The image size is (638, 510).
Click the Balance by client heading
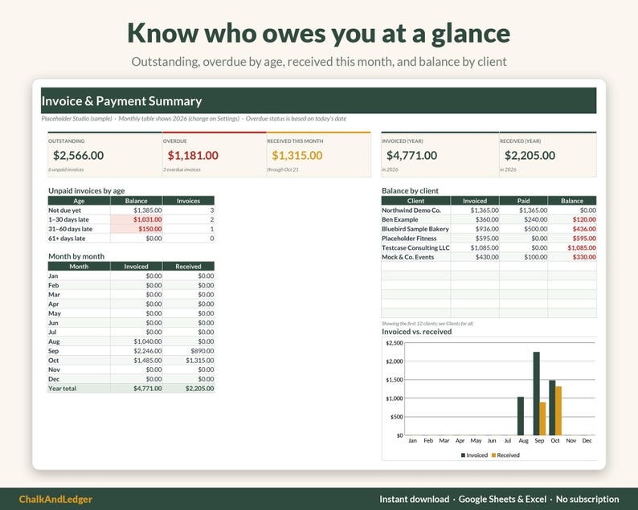(410, 190)
